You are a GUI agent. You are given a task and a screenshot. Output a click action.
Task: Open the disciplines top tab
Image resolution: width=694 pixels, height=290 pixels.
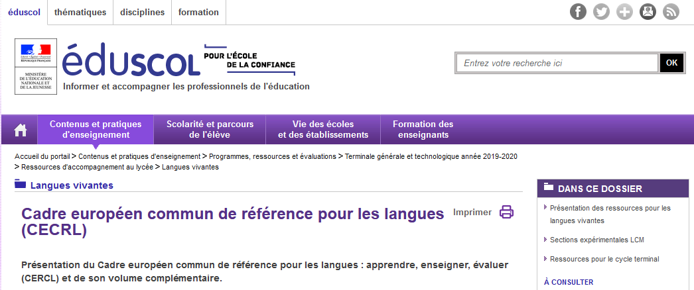point(143,12)
